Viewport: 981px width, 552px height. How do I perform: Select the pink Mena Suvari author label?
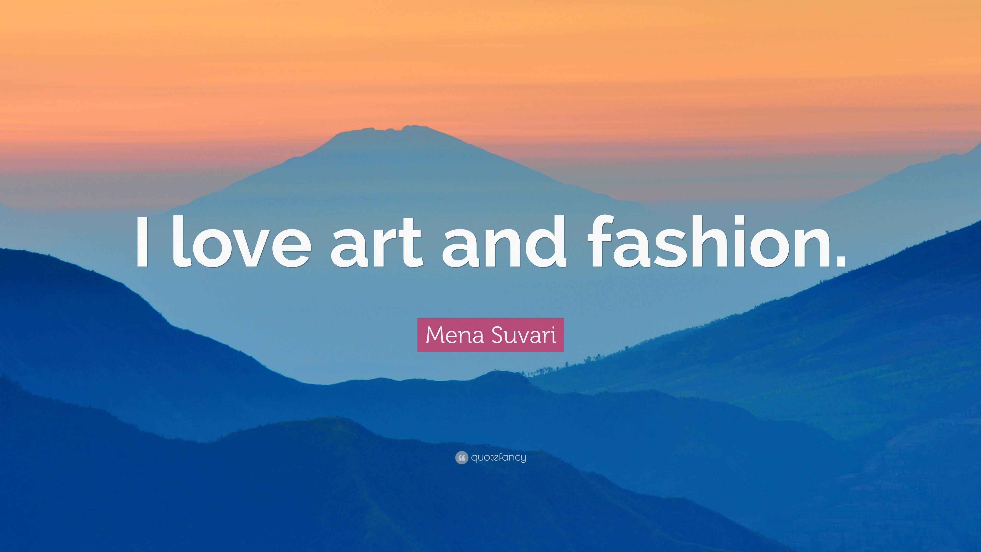[491, 335]
